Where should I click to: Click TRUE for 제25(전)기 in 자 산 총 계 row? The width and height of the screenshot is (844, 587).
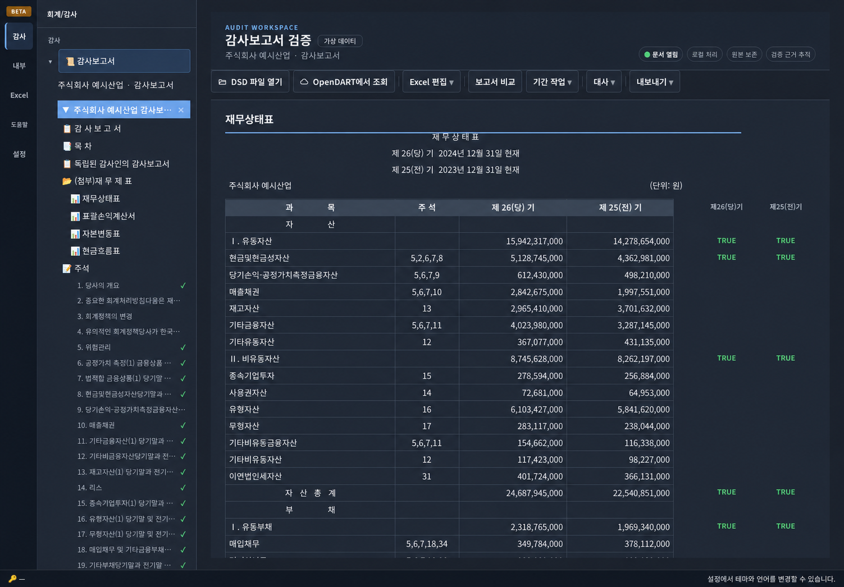tap(785, 492)
